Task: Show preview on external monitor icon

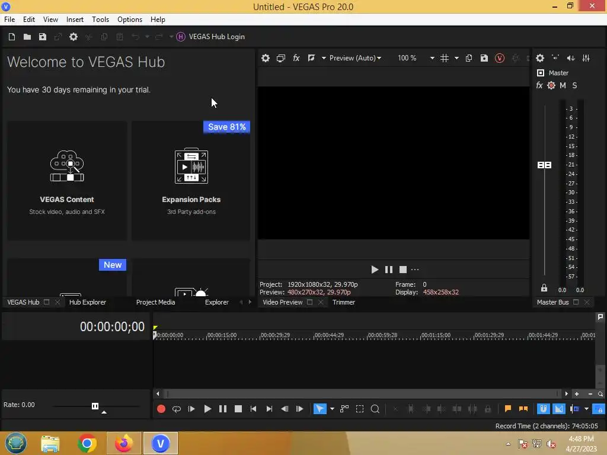Action: click(x=280, y=58)
